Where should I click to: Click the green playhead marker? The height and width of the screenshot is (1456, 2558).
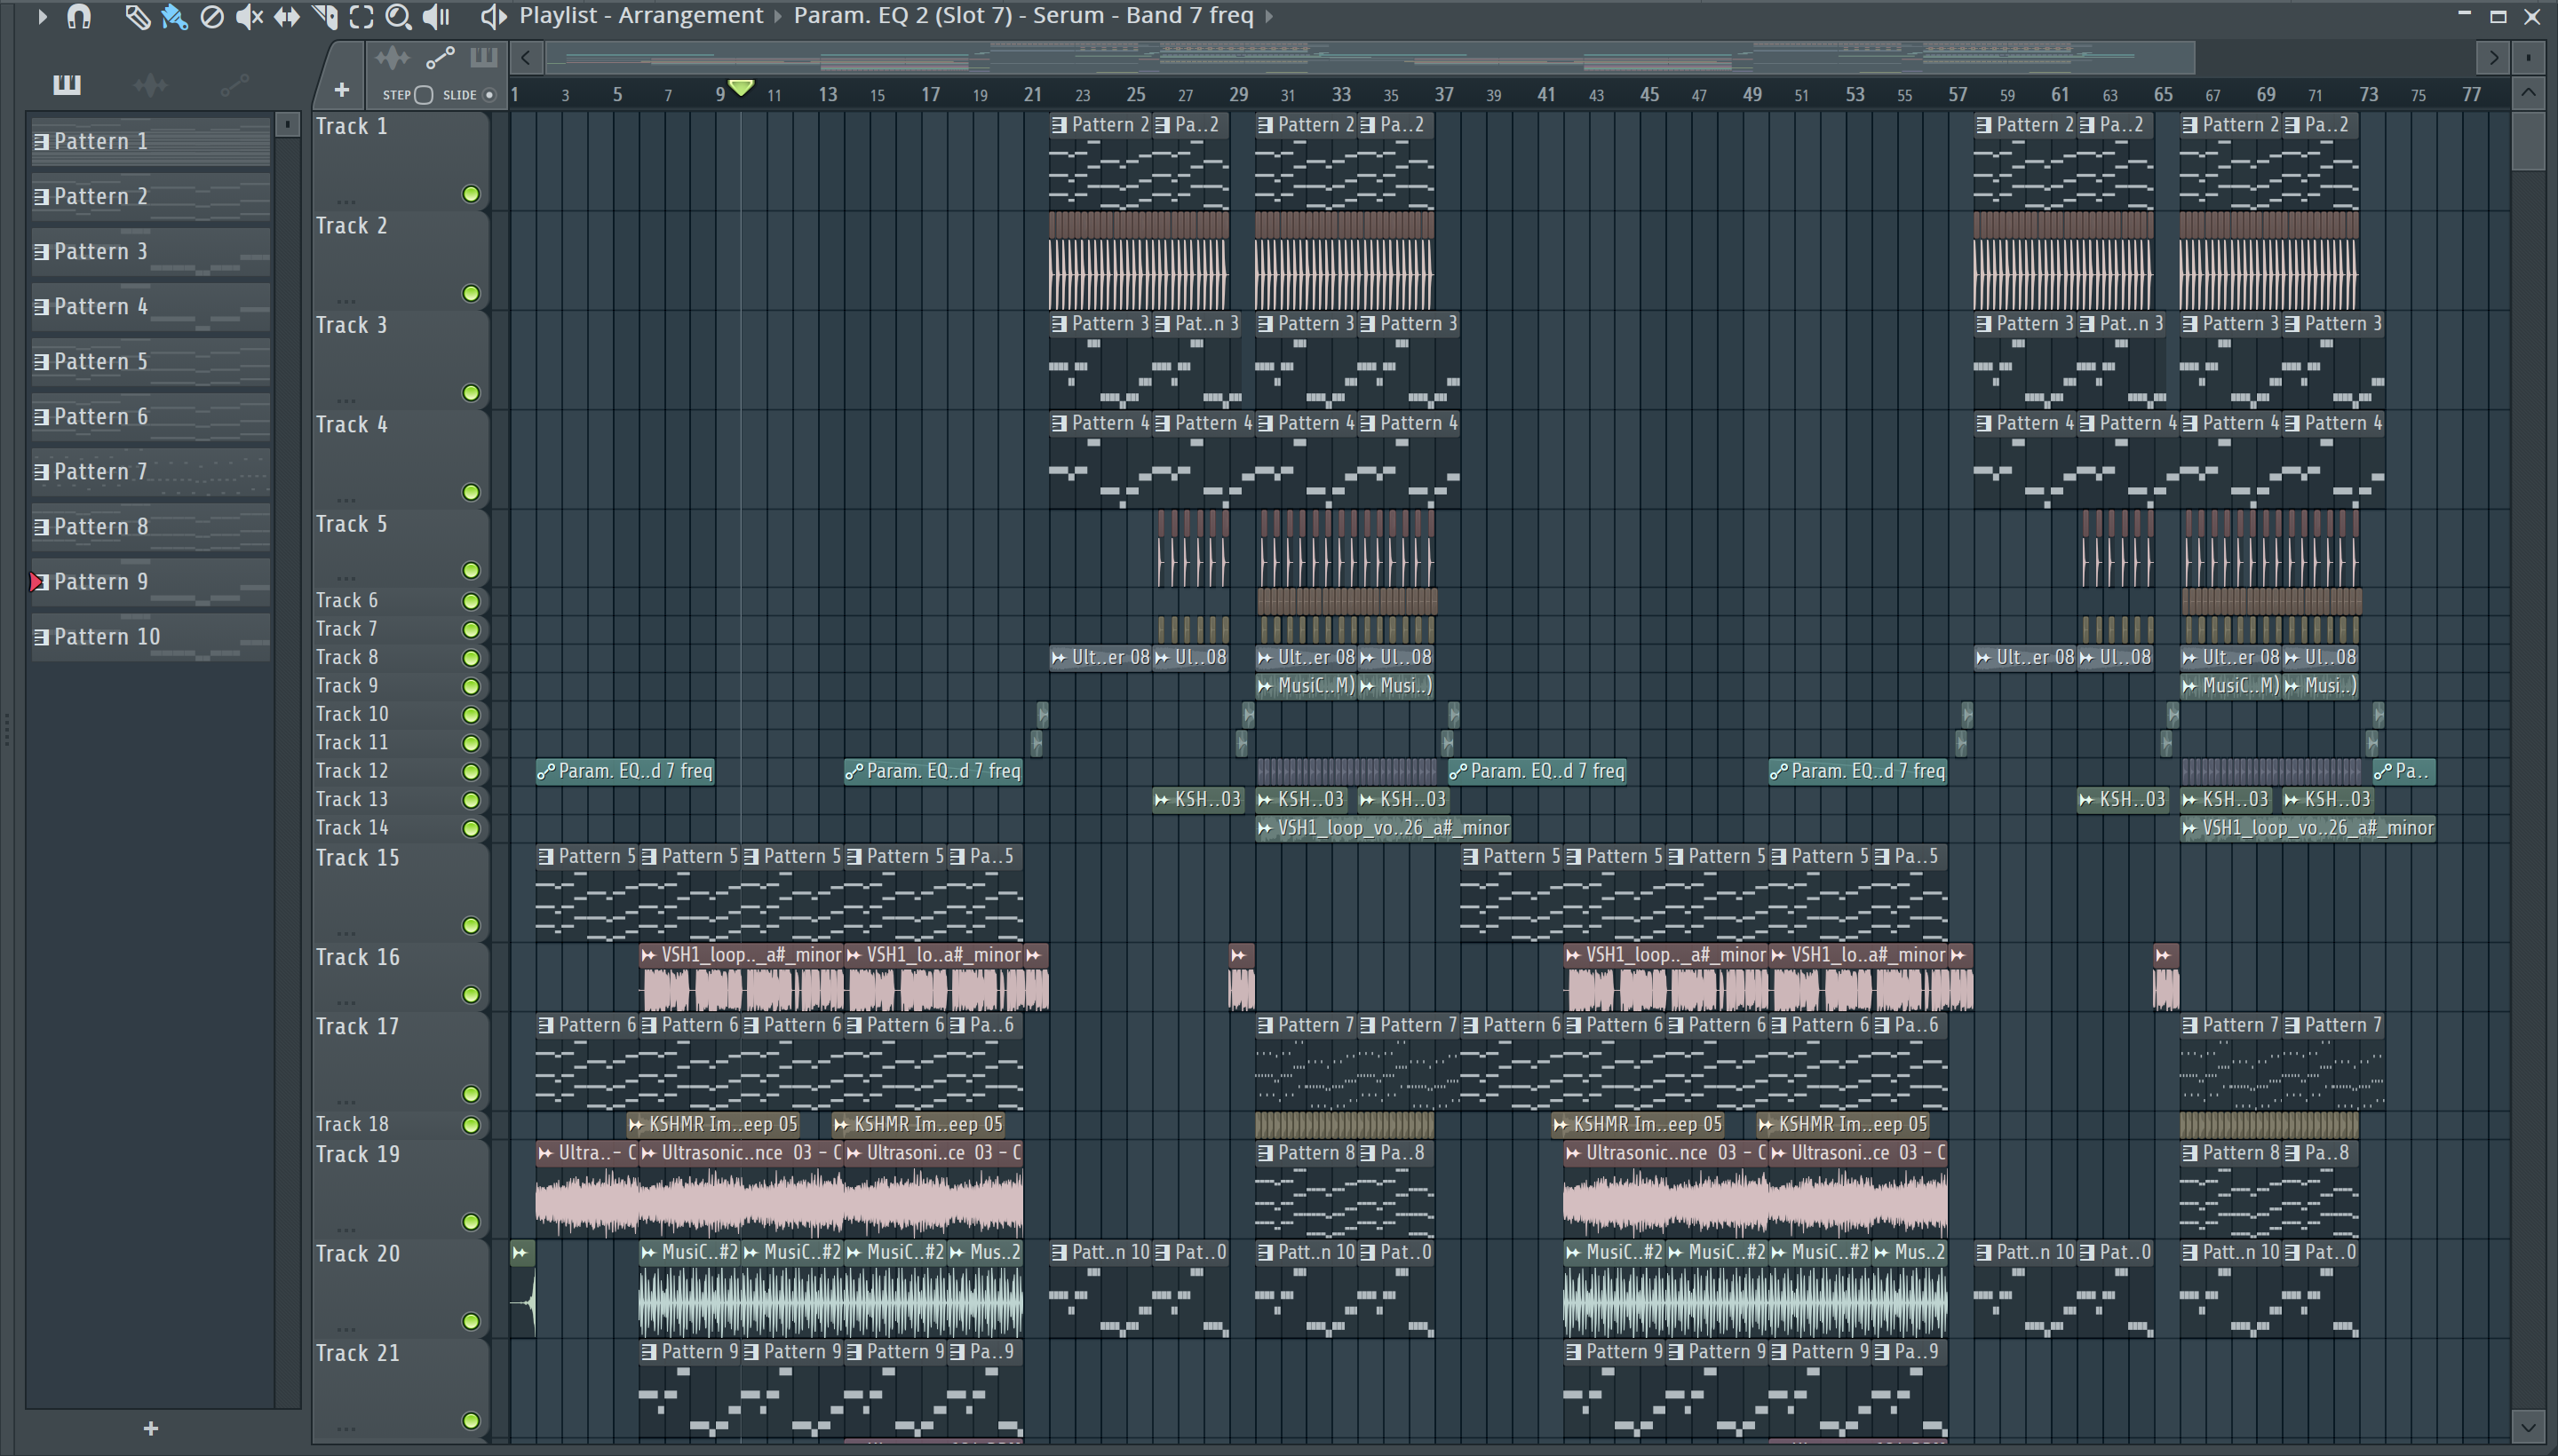point(740,88)
